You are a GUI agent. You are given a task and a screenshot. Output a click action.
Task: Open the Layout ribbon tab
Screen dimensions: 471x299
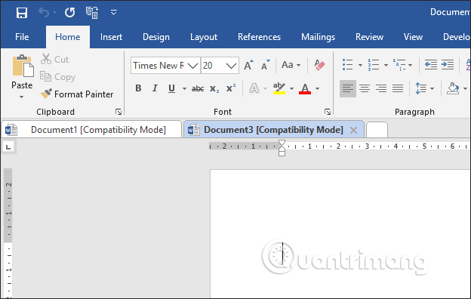[204, 37]
